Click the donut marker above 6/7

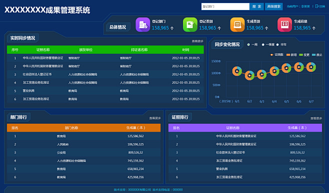tap(311, 67)
